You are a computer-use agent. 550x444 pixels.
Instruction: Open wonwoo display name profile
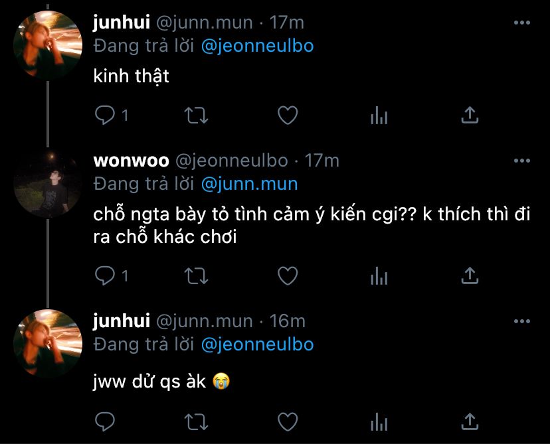pos(131,161)
